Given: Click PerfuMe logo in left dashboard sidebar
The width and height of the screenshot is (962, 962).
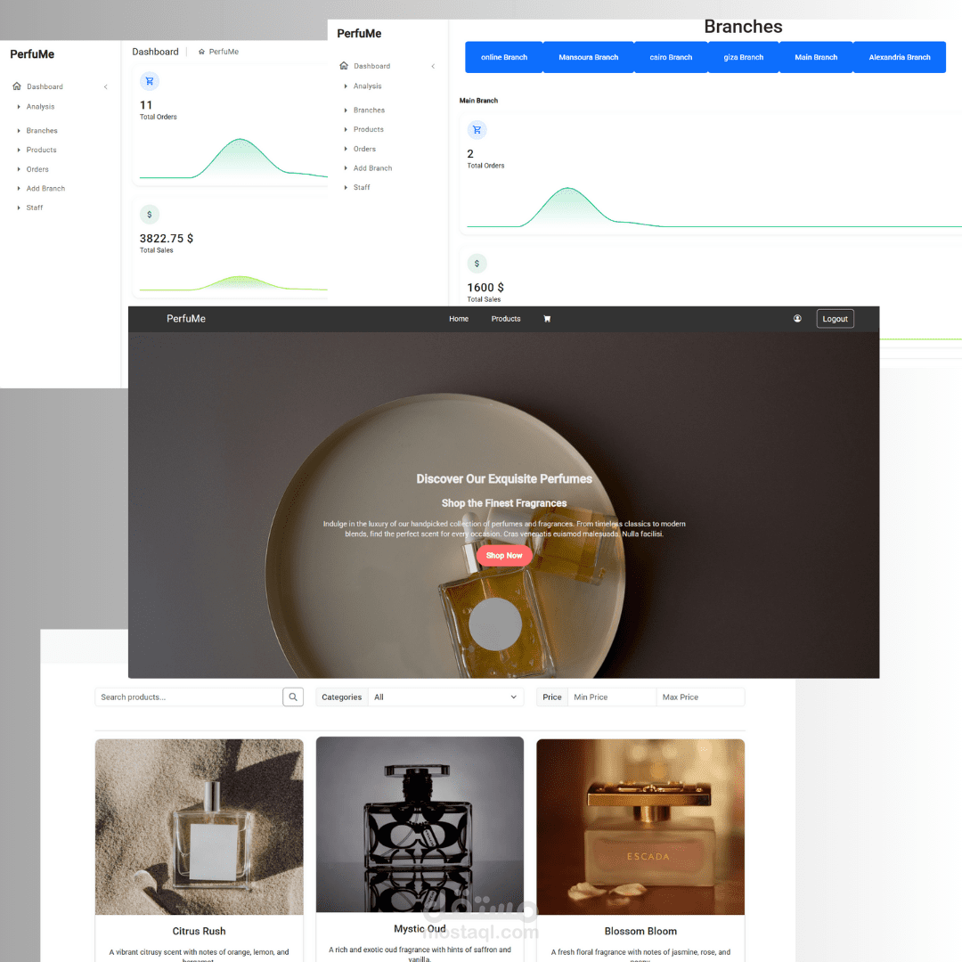Looking at the screenshot, I should (x=32, y=54).
